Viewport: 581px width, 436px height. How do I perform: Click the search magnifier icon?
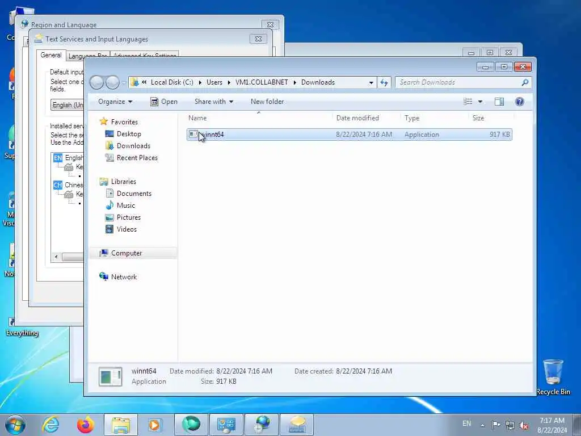pos(525,82)
